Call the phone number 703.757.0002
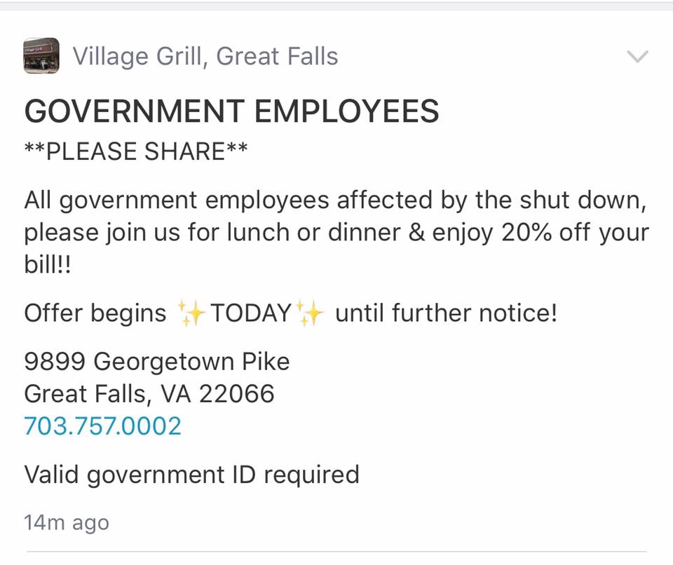The height and width of the screenshot is (565, 673). 102,426
